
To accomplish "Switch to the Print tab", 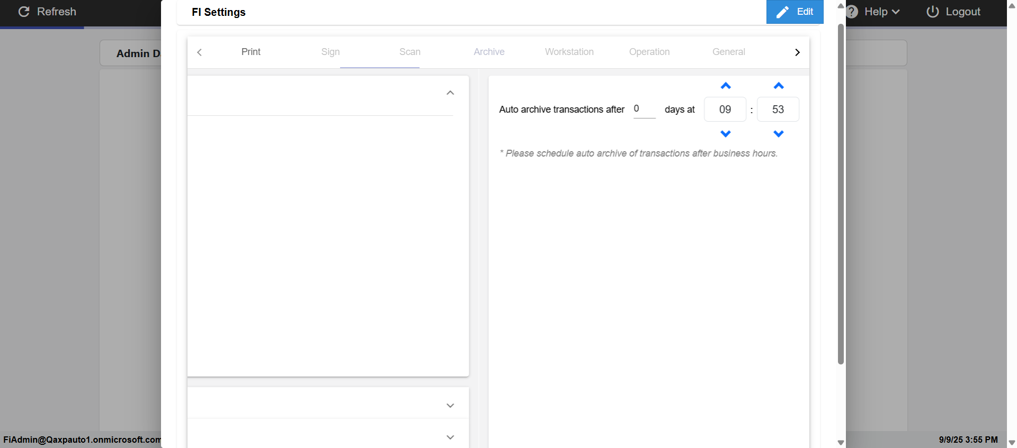I will click(x=251, y=52).
